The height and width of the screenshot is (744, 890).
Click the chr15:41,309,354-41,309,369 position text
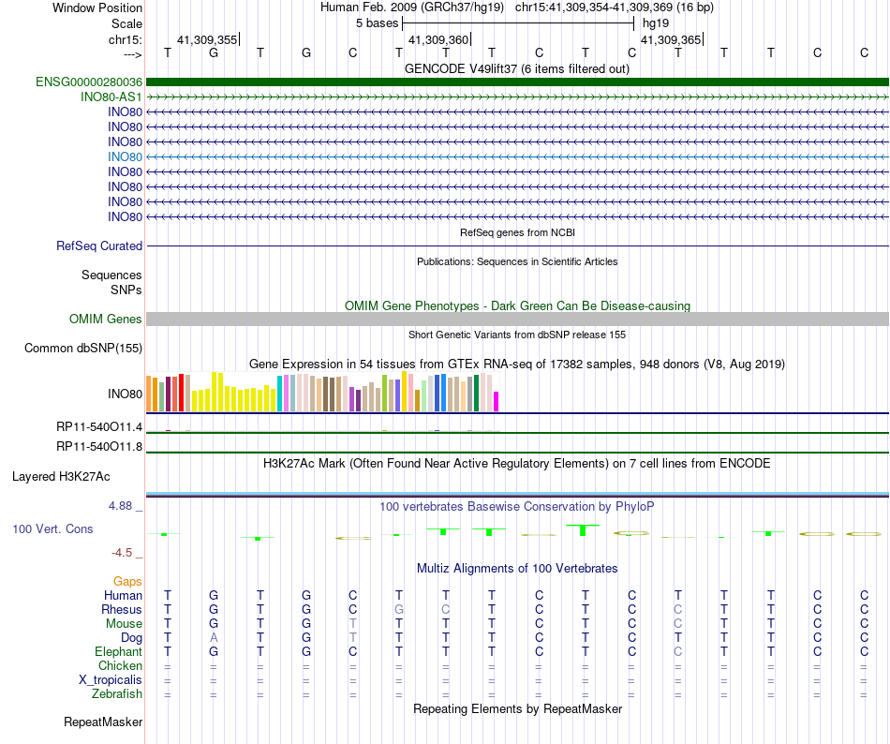615,7
